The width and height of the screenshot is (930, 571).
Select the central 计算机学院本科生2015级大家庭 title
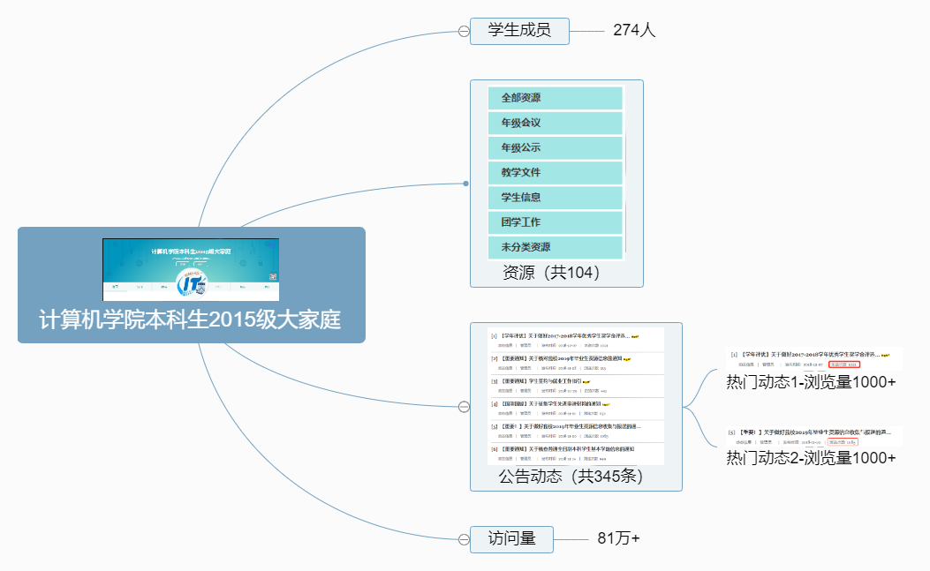[190, 319]
